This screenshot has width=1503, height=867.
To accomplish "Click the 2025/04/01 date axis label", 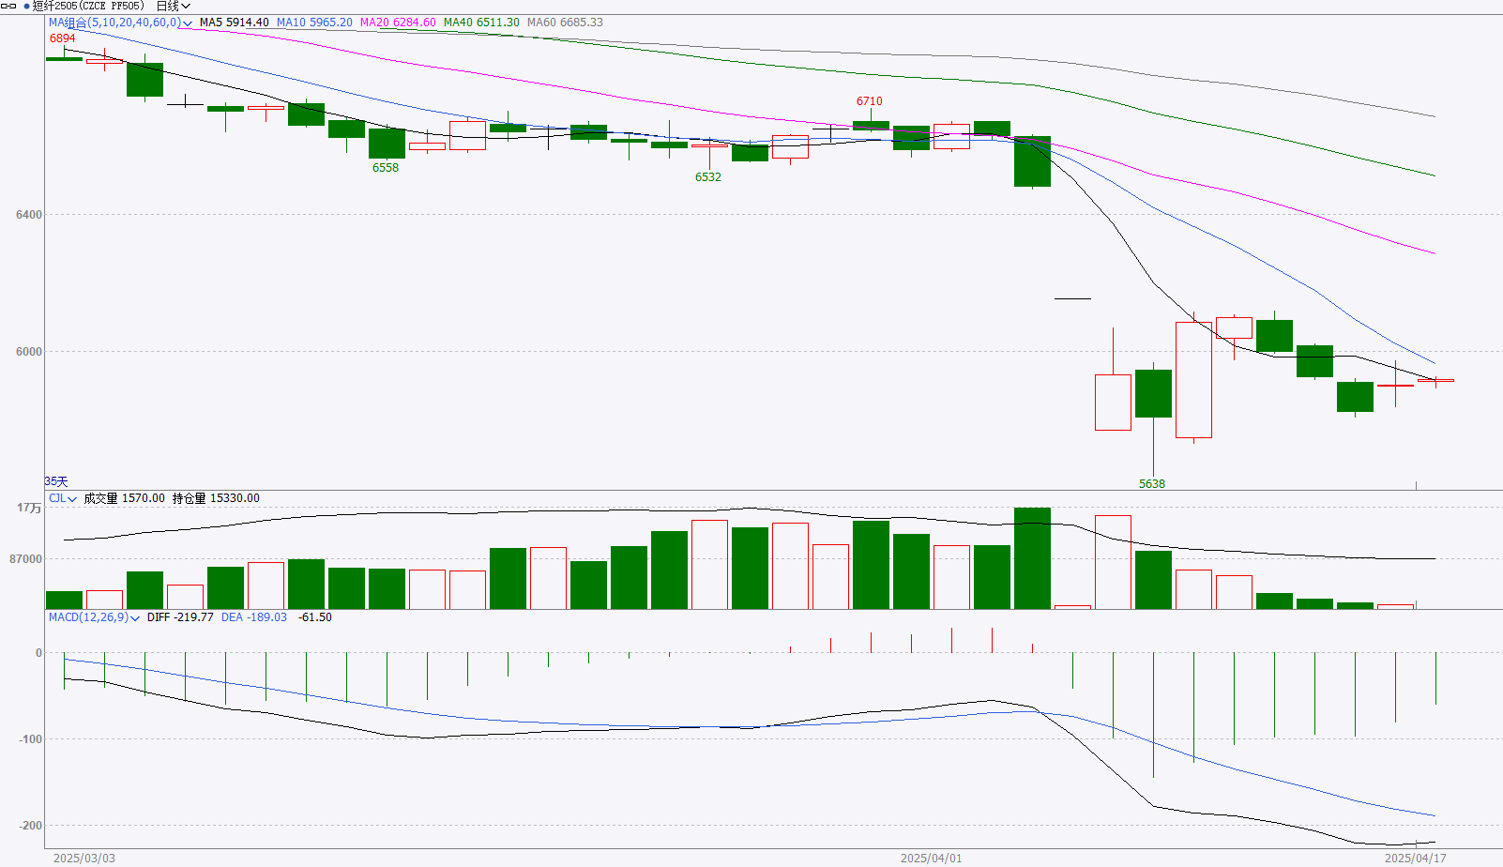I will 931,859.
